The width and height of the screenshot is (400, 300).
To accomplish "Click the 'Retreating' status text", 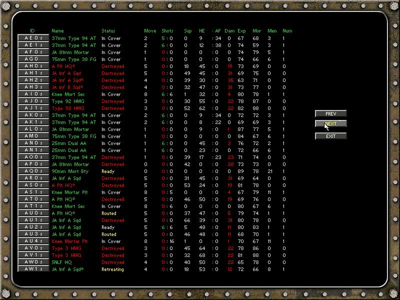I will click(112, 269).
